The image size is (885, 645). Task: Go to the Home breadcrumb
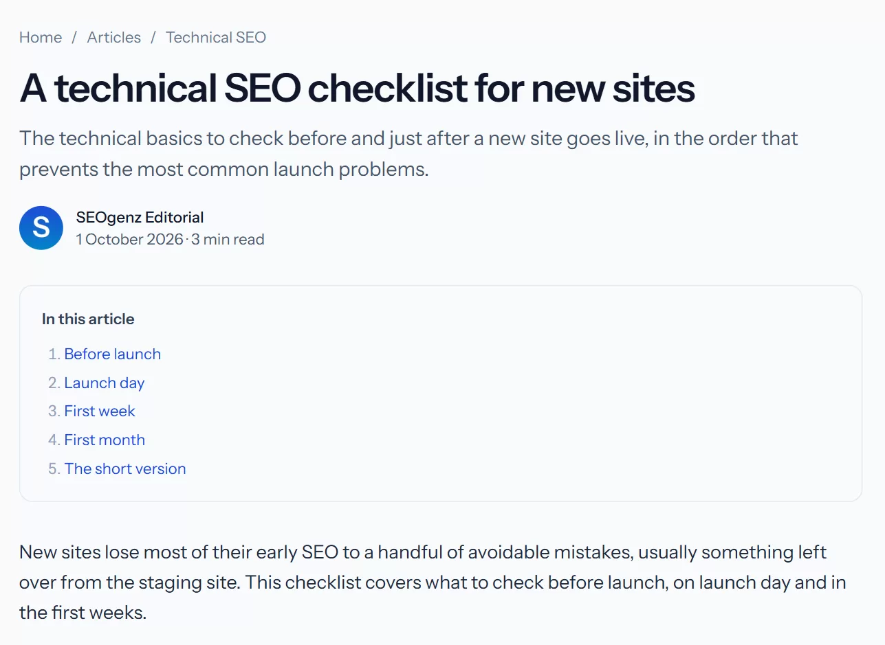click(x=41, y=37)
